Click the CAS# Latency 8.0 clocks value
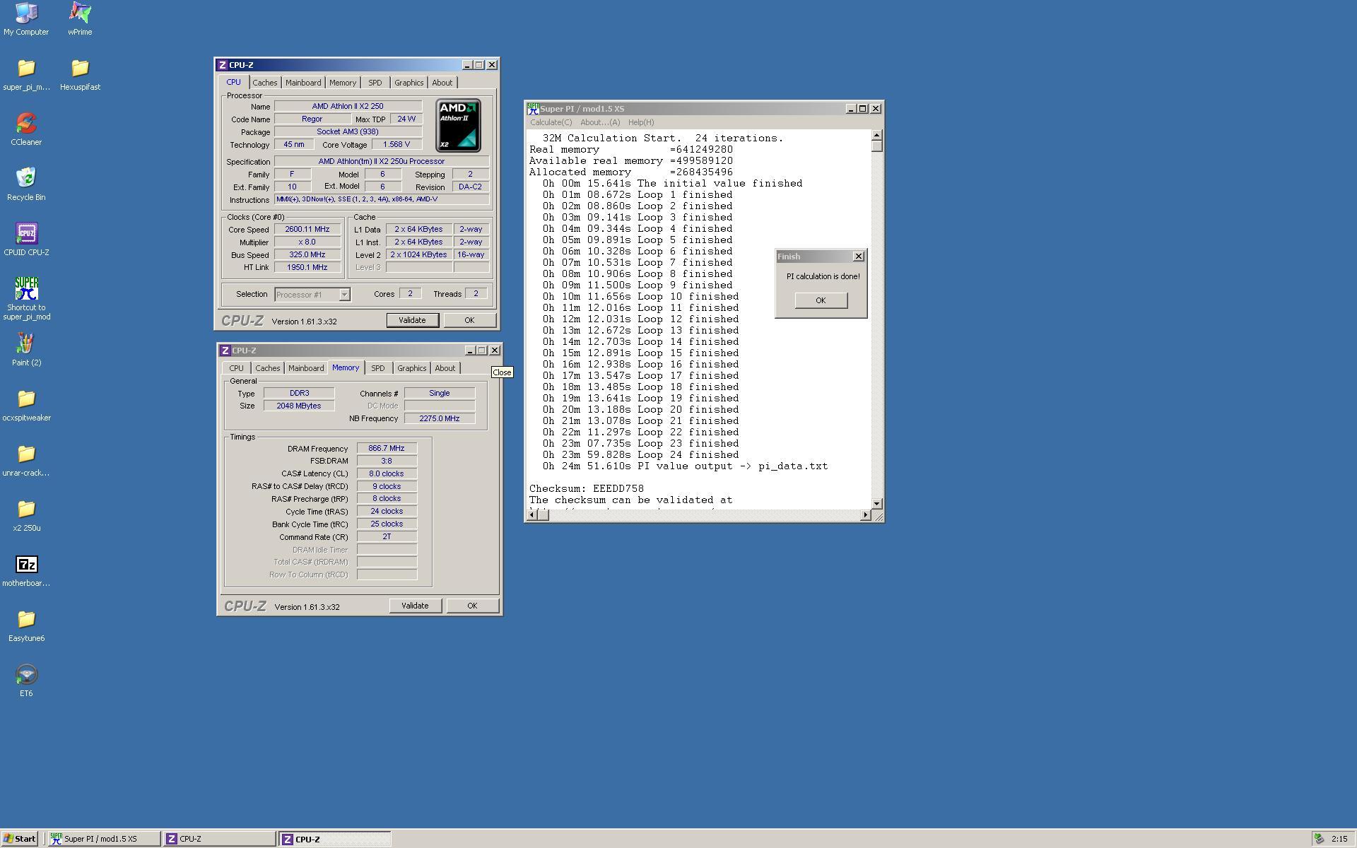Viewport: 1357px width, 848px height. (x=387, y=473)
